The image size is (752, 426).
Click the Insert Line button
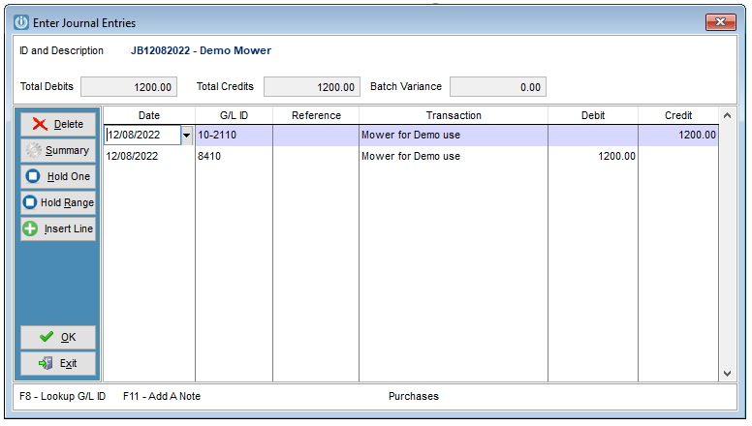click(x=58, y=228)
